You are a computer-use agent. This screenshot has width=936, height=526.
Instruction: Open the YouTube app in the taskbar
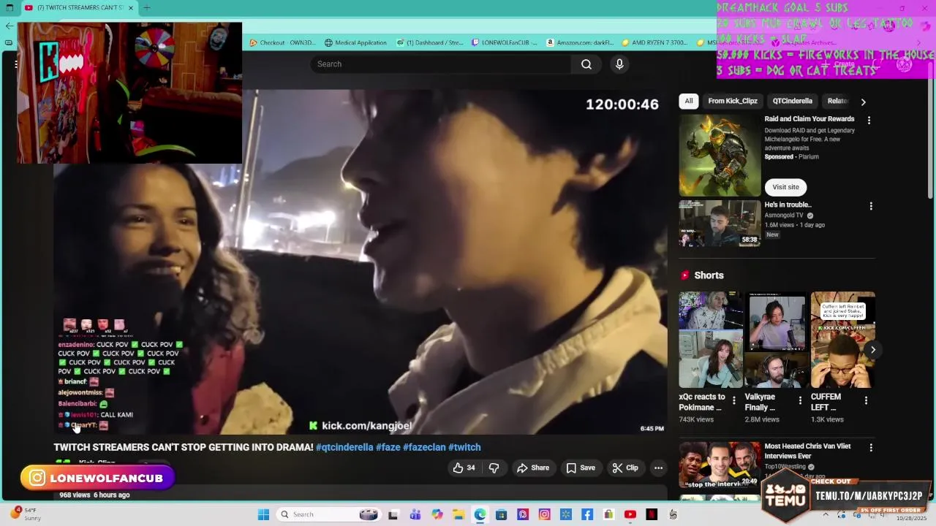point(630,514)
